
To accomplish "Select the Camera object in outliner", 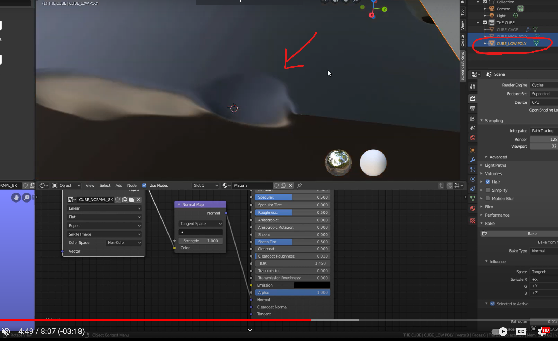I will [503, 9].
